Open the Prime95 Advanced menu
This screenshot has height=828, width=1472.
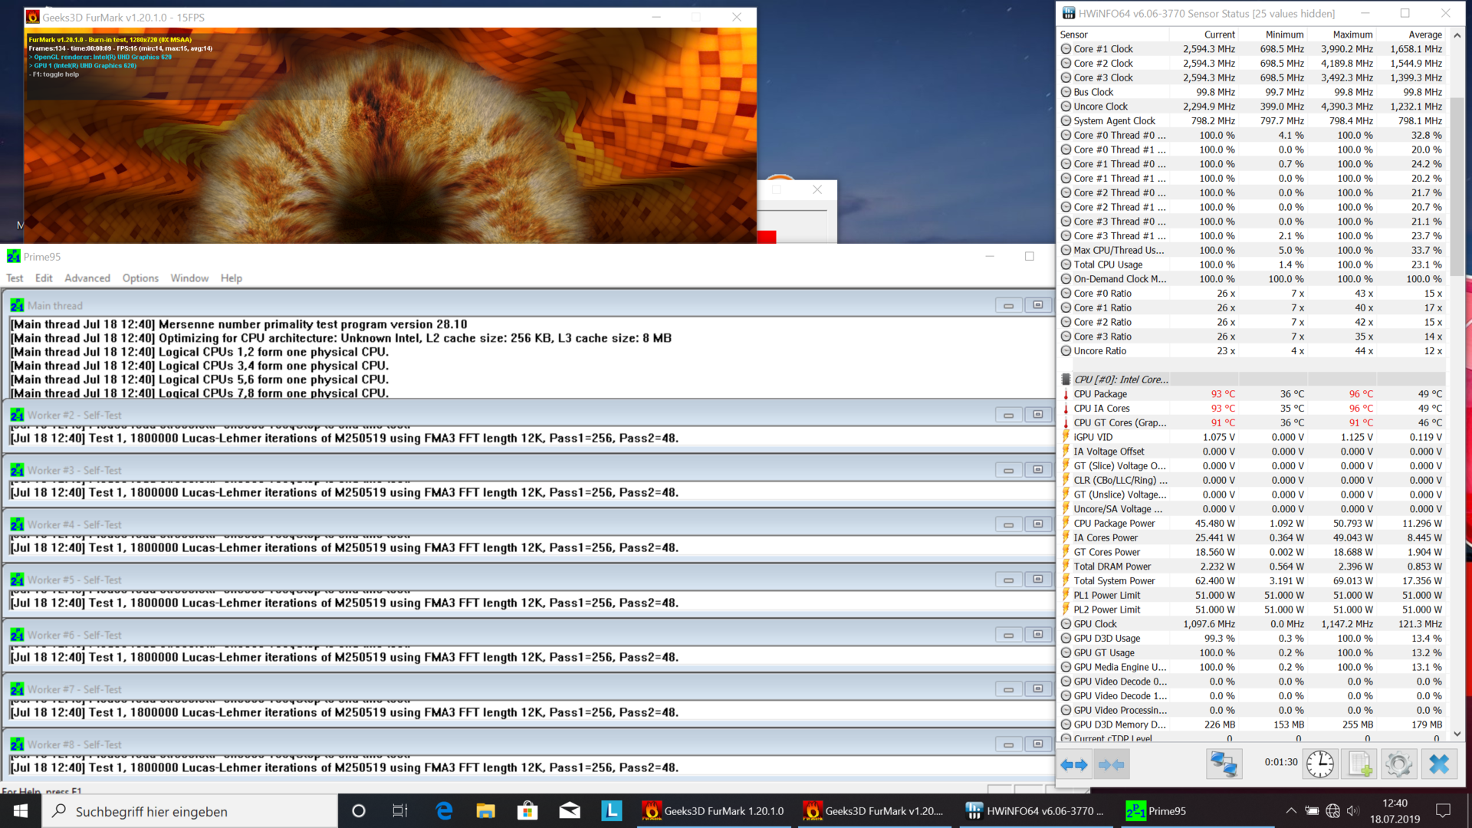tap(87, 278)
